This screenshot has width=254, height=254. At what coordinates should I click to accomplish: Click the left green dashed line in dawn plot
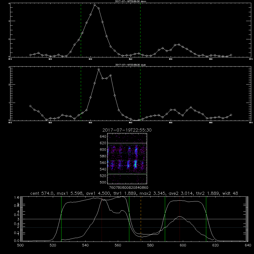81,30
